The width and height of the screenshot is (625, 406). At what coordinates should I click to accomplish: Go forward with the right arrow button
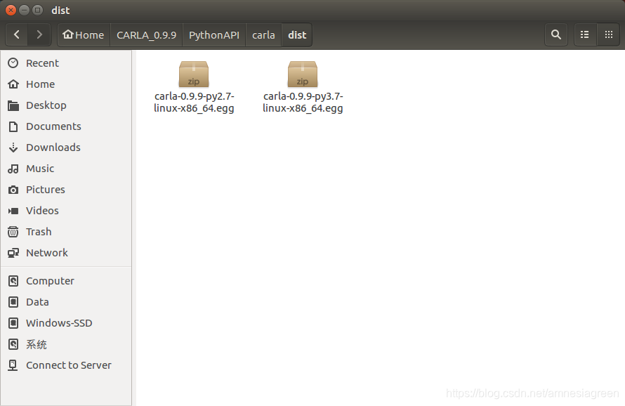(x=39, y=34)
